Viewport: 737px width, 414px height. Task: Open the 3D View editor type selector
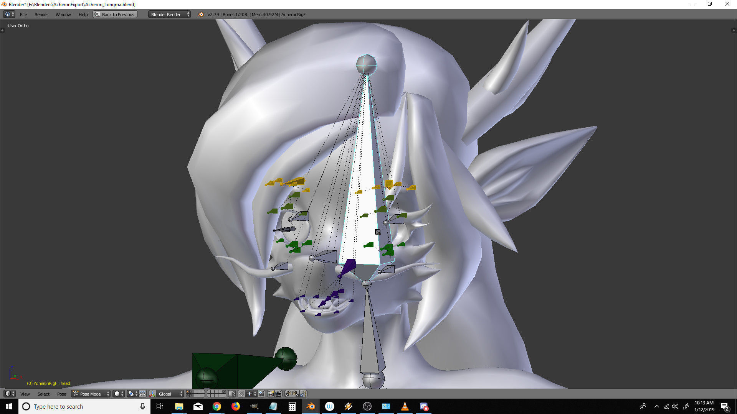[9, 394]
